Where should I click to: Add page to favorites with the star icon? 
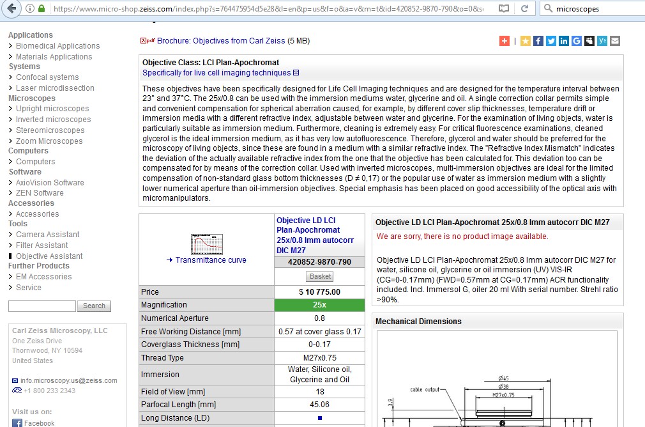click(526, 41)
